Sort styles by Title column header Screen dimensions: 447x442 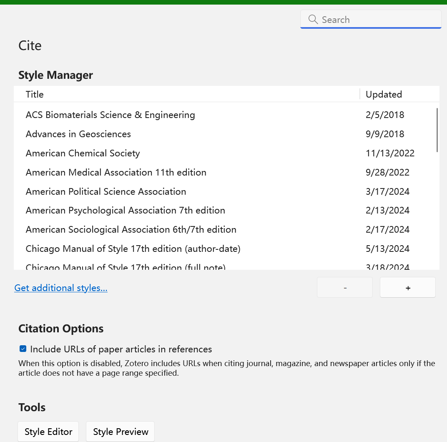coord(187,94)
